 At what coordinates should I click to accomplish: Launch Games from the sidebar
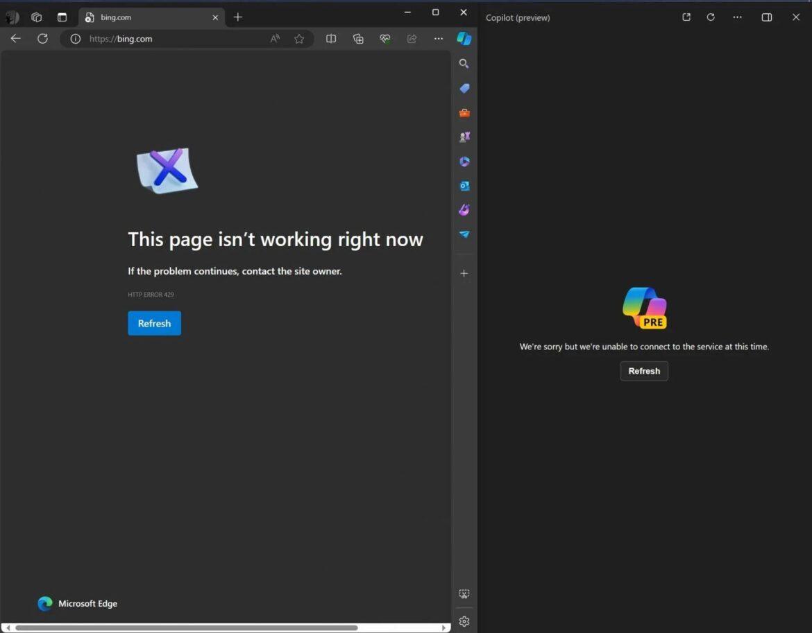click(x=464, y=137)
